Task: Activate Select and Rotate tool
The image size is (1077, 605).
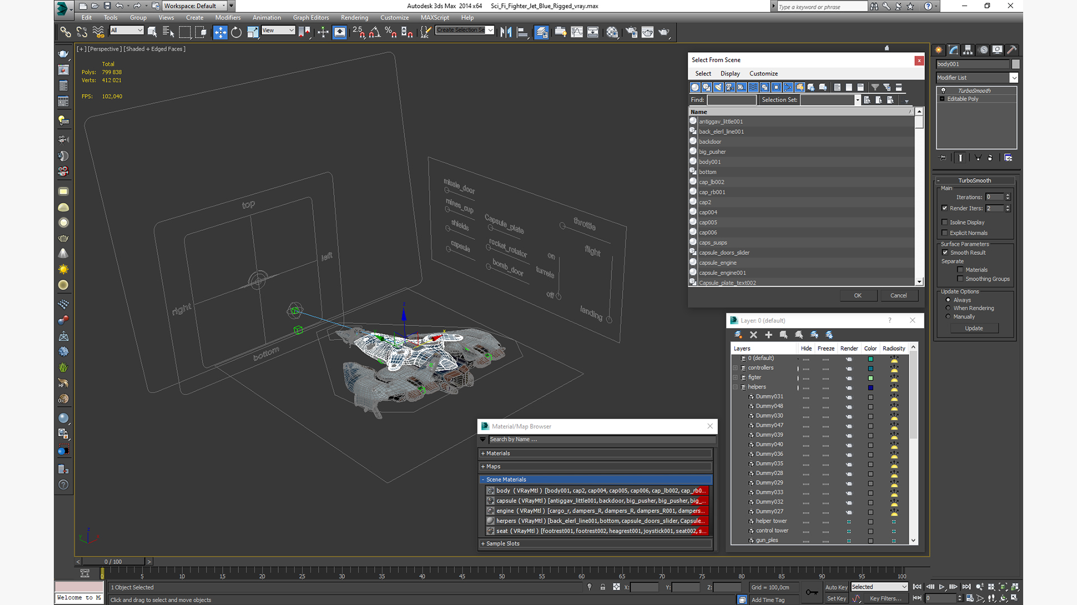Action: coord(236,32)
